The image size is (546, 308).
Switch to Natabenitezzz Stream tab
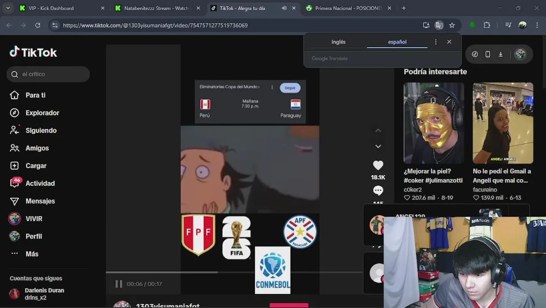[x=156, y=8]
